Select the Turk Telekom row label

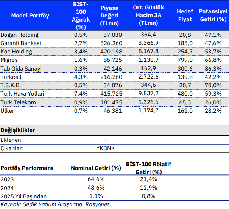18,102
